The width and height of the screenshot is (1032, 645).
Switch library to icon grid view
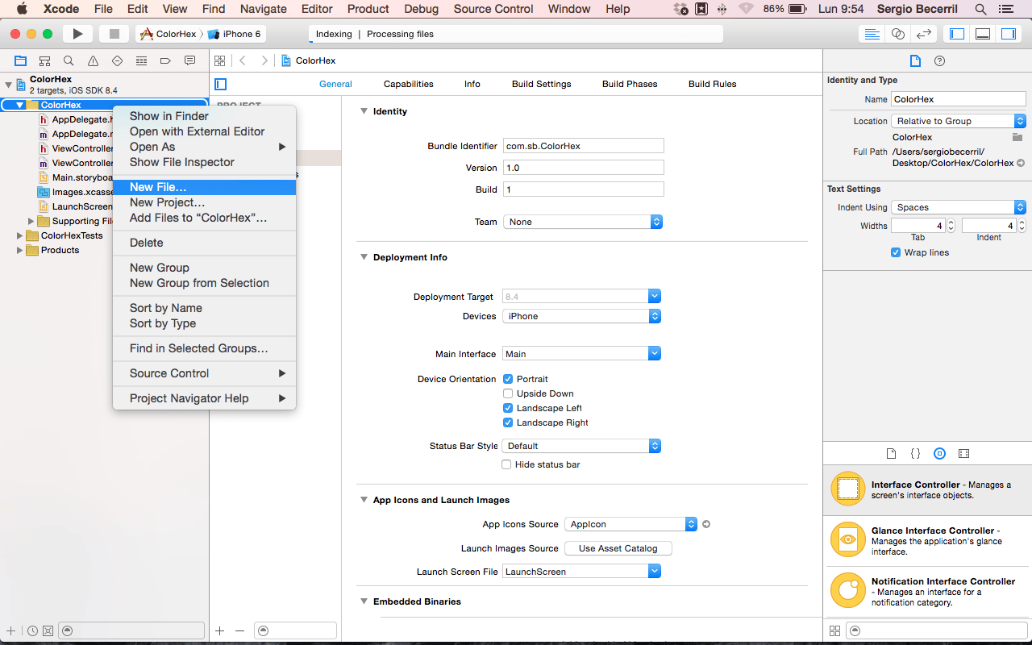(834, 630)
